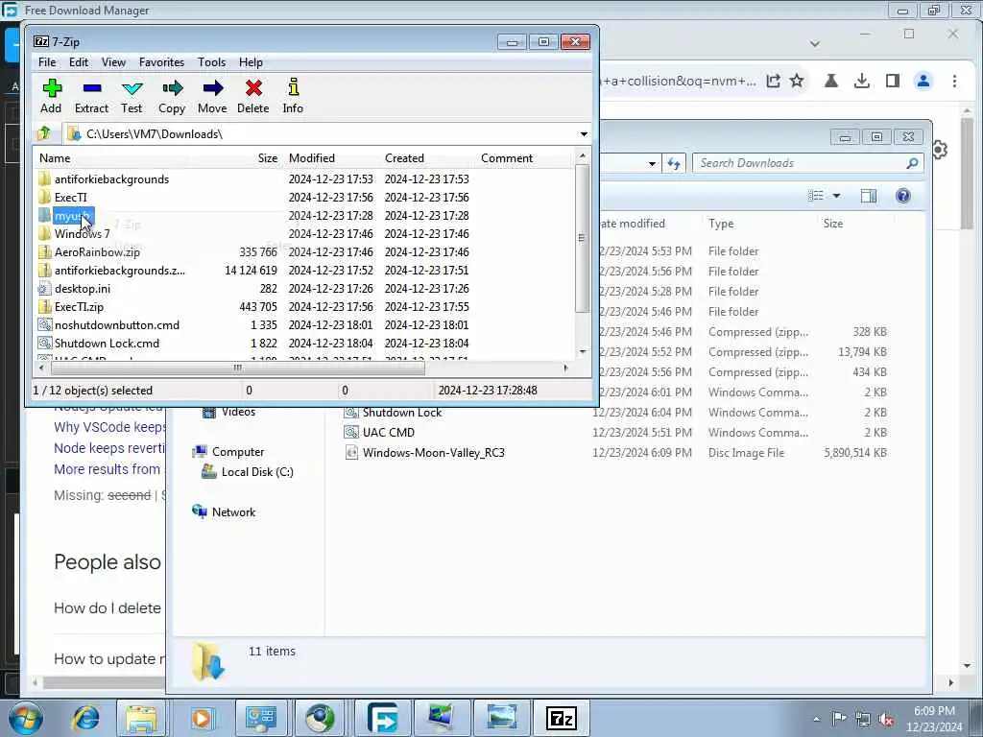Select Shutdown Lock.cmd in 7-Zip
This screenshot has width=983, height=737.
point(107,343)
